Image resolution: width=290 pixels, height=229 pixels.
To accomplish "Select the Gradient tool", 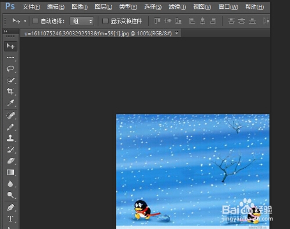I will click(x=10, y=172).
